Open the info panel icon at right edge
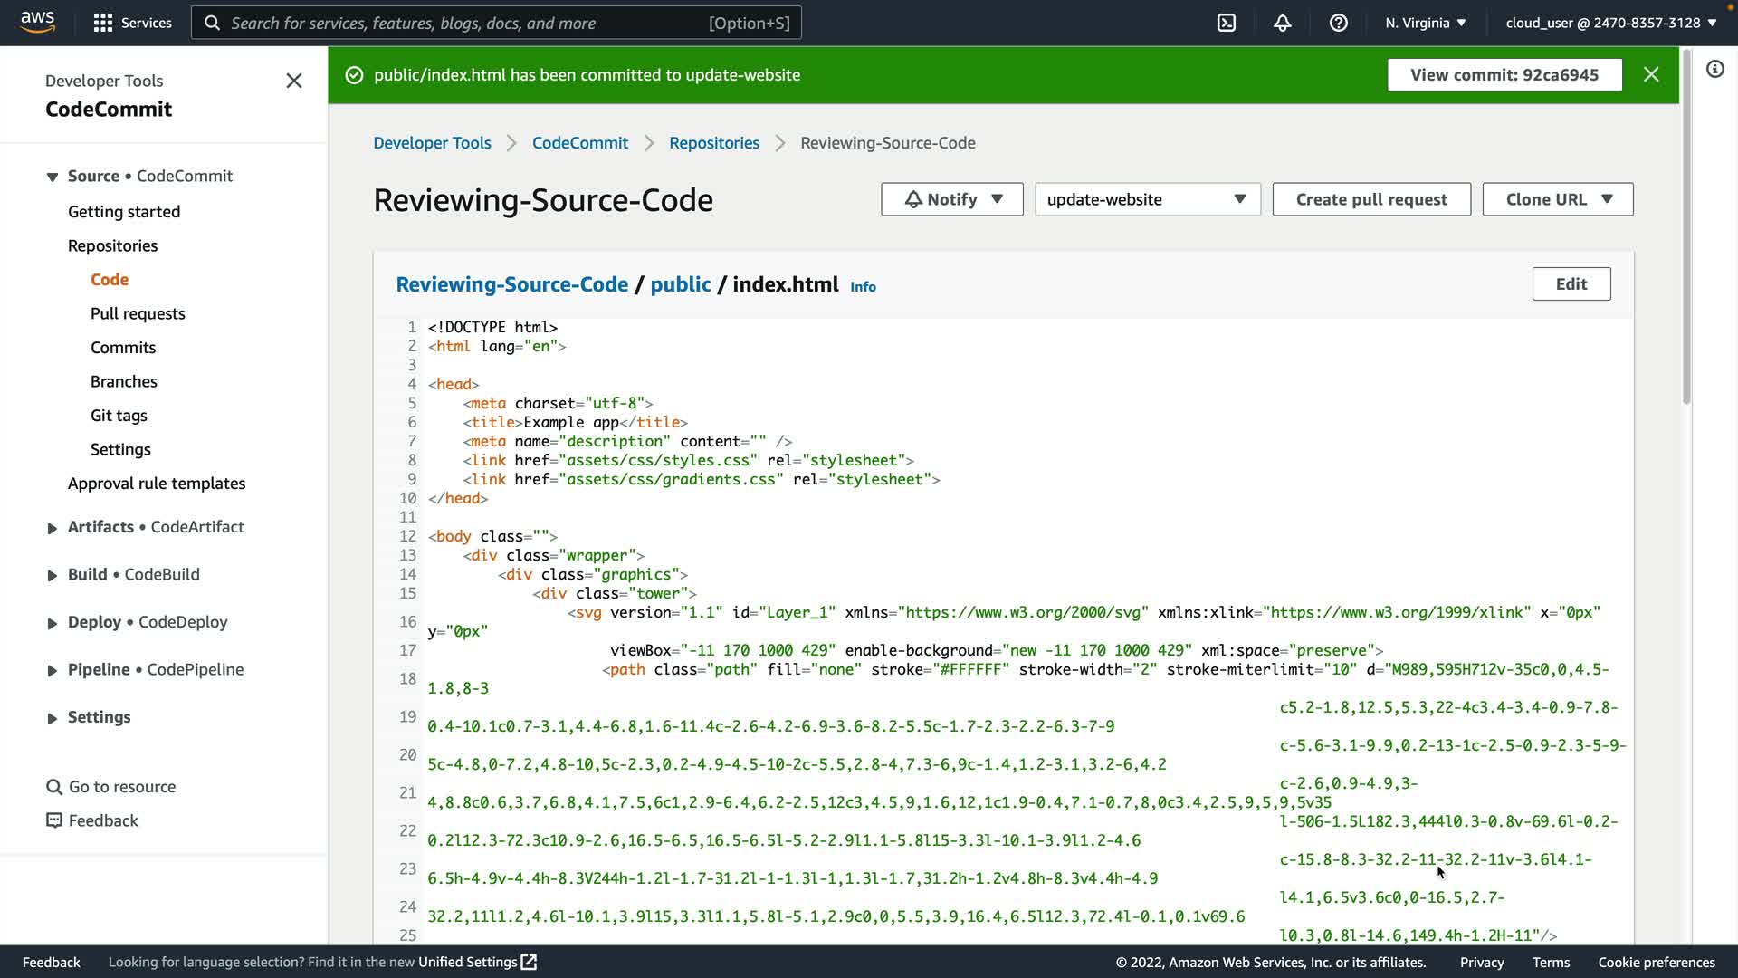Viewport: 1738px width, 978px height. point(1714,69)
